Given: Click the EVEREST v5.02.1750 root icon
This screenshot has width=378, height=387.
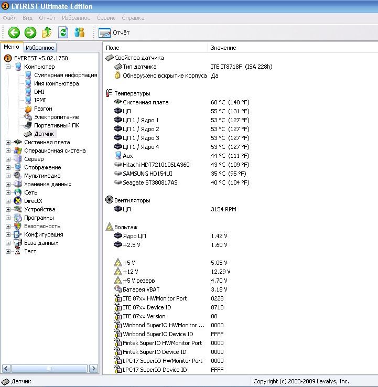Looking at the screenshot, I should point(8,58).
